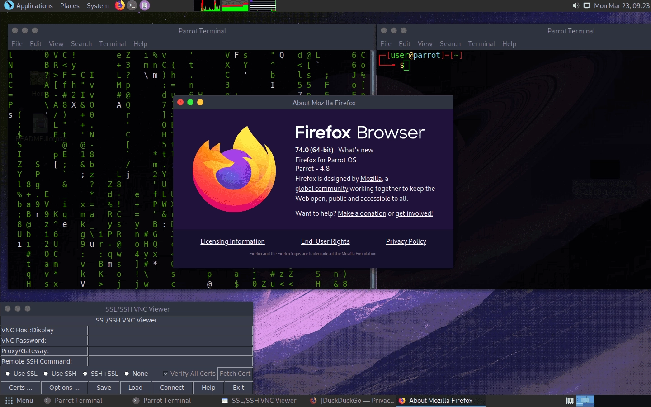The height and width of the screenshot is (407, 651).
Task: Click the Certs ... button in VNC Viewer
Action: 21,388
